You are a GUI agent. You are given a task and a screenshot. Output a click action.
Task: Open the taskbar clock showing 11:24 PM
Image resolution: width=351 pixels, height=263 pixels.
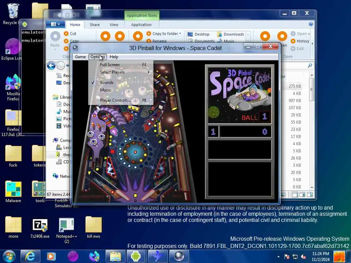(320, 256)
